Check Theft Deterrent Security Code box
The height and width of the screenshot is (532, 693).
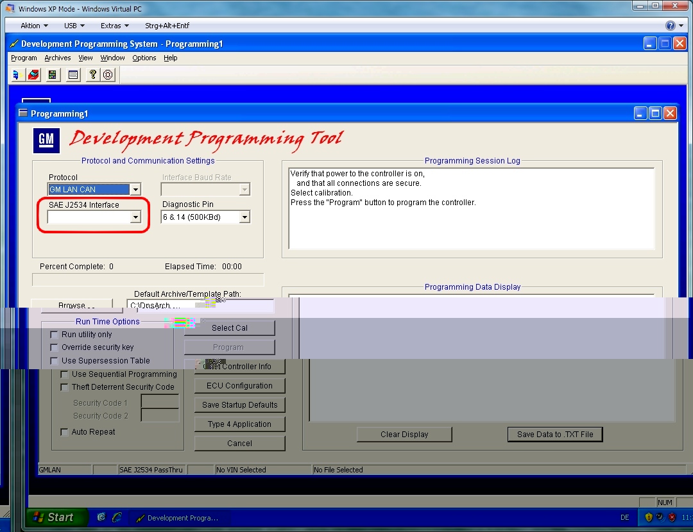pos(64,387)
